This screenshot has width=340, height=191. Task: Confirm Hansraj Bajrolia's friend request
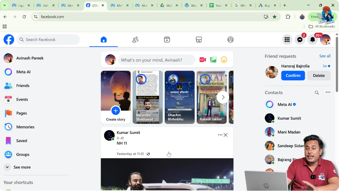click(293, 75)
